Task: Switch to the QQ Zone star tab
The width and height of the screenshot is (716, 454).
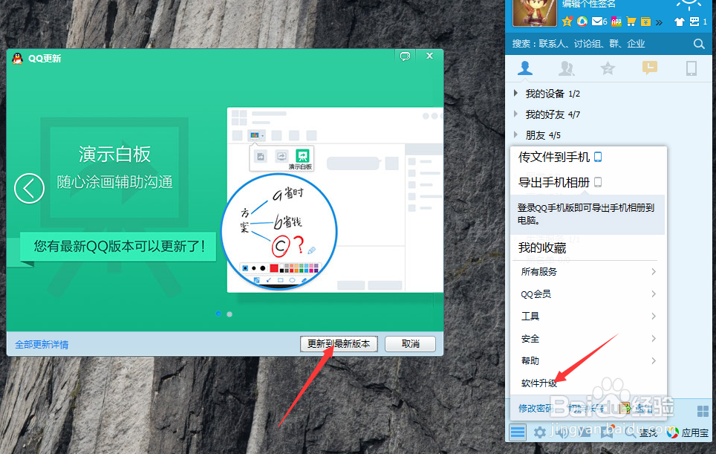Action: pos(608,68)
